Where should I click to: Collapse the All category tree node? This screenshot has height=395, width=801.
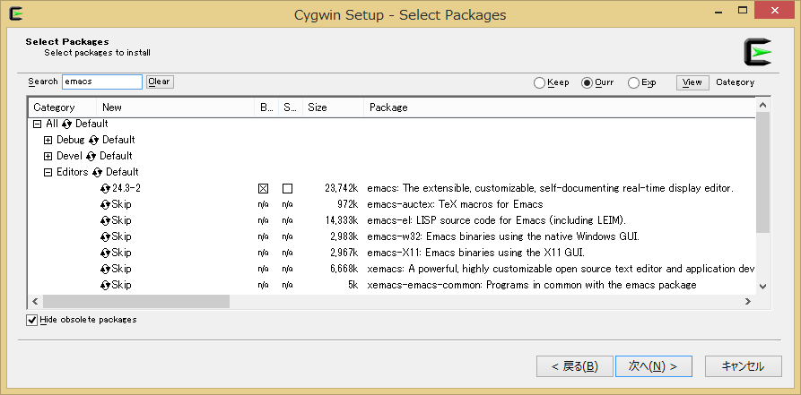[37, 124]
